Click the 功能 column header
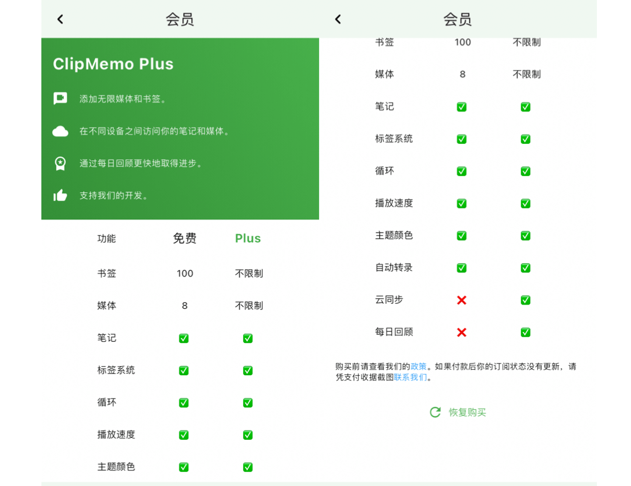This screenshot has height=486, width=631. [107, 239]
